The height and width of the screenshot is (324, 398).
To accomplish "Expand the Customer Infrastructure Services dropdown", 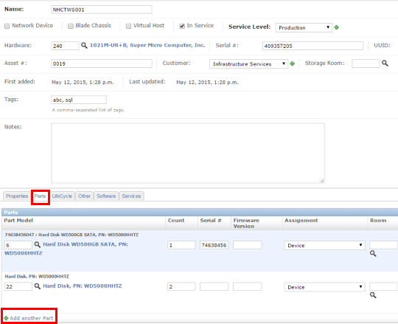I will click(x=248, y=63).
